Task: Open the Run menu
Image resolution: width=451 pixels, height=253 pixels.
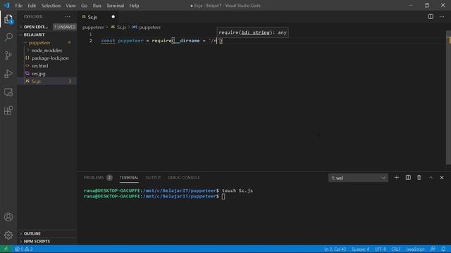Action: (97, 6)
